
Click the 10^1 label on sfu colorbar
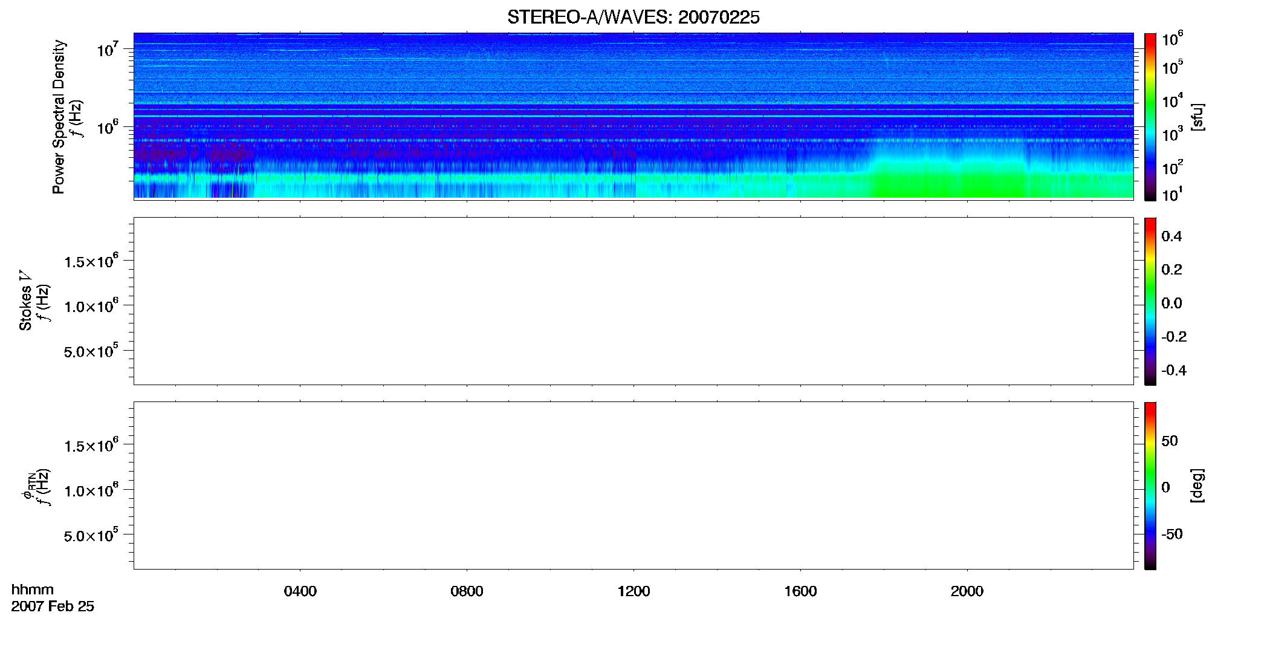pos(1173,194)
